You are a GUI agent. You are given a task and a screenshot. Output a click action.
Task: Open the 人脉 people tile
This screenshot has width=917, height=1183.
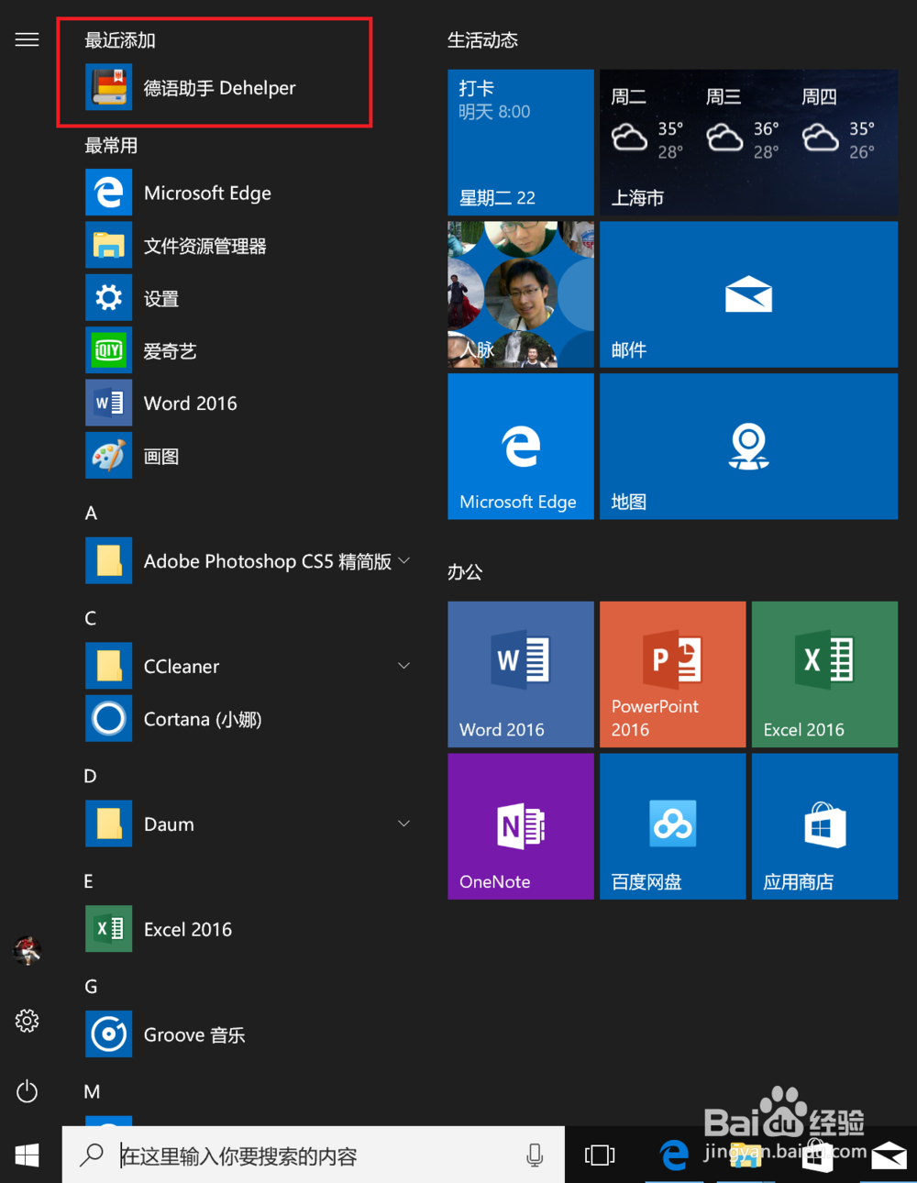coord(521,294)
